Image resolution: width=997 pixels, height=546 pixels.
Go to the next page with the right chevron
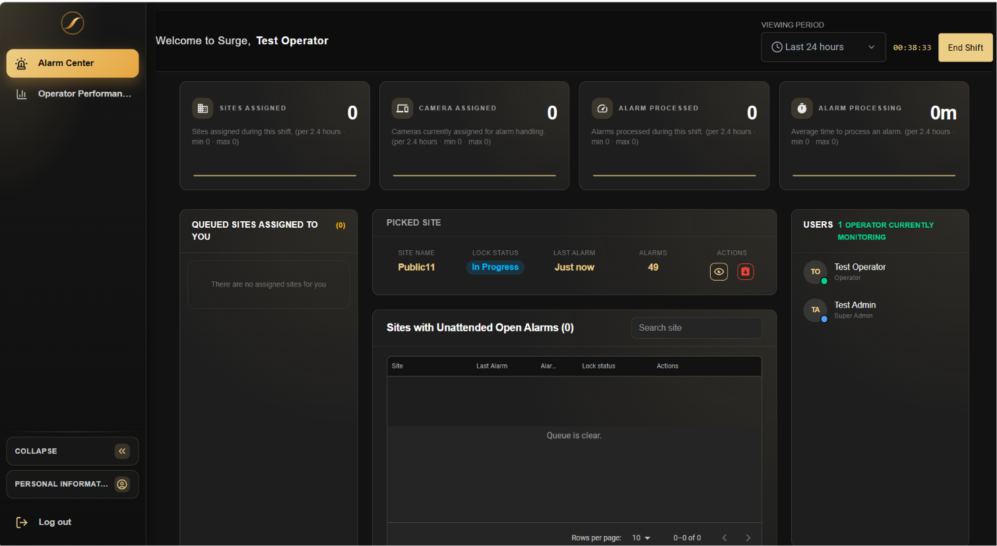pyautogui.click(x=748, y=538)
